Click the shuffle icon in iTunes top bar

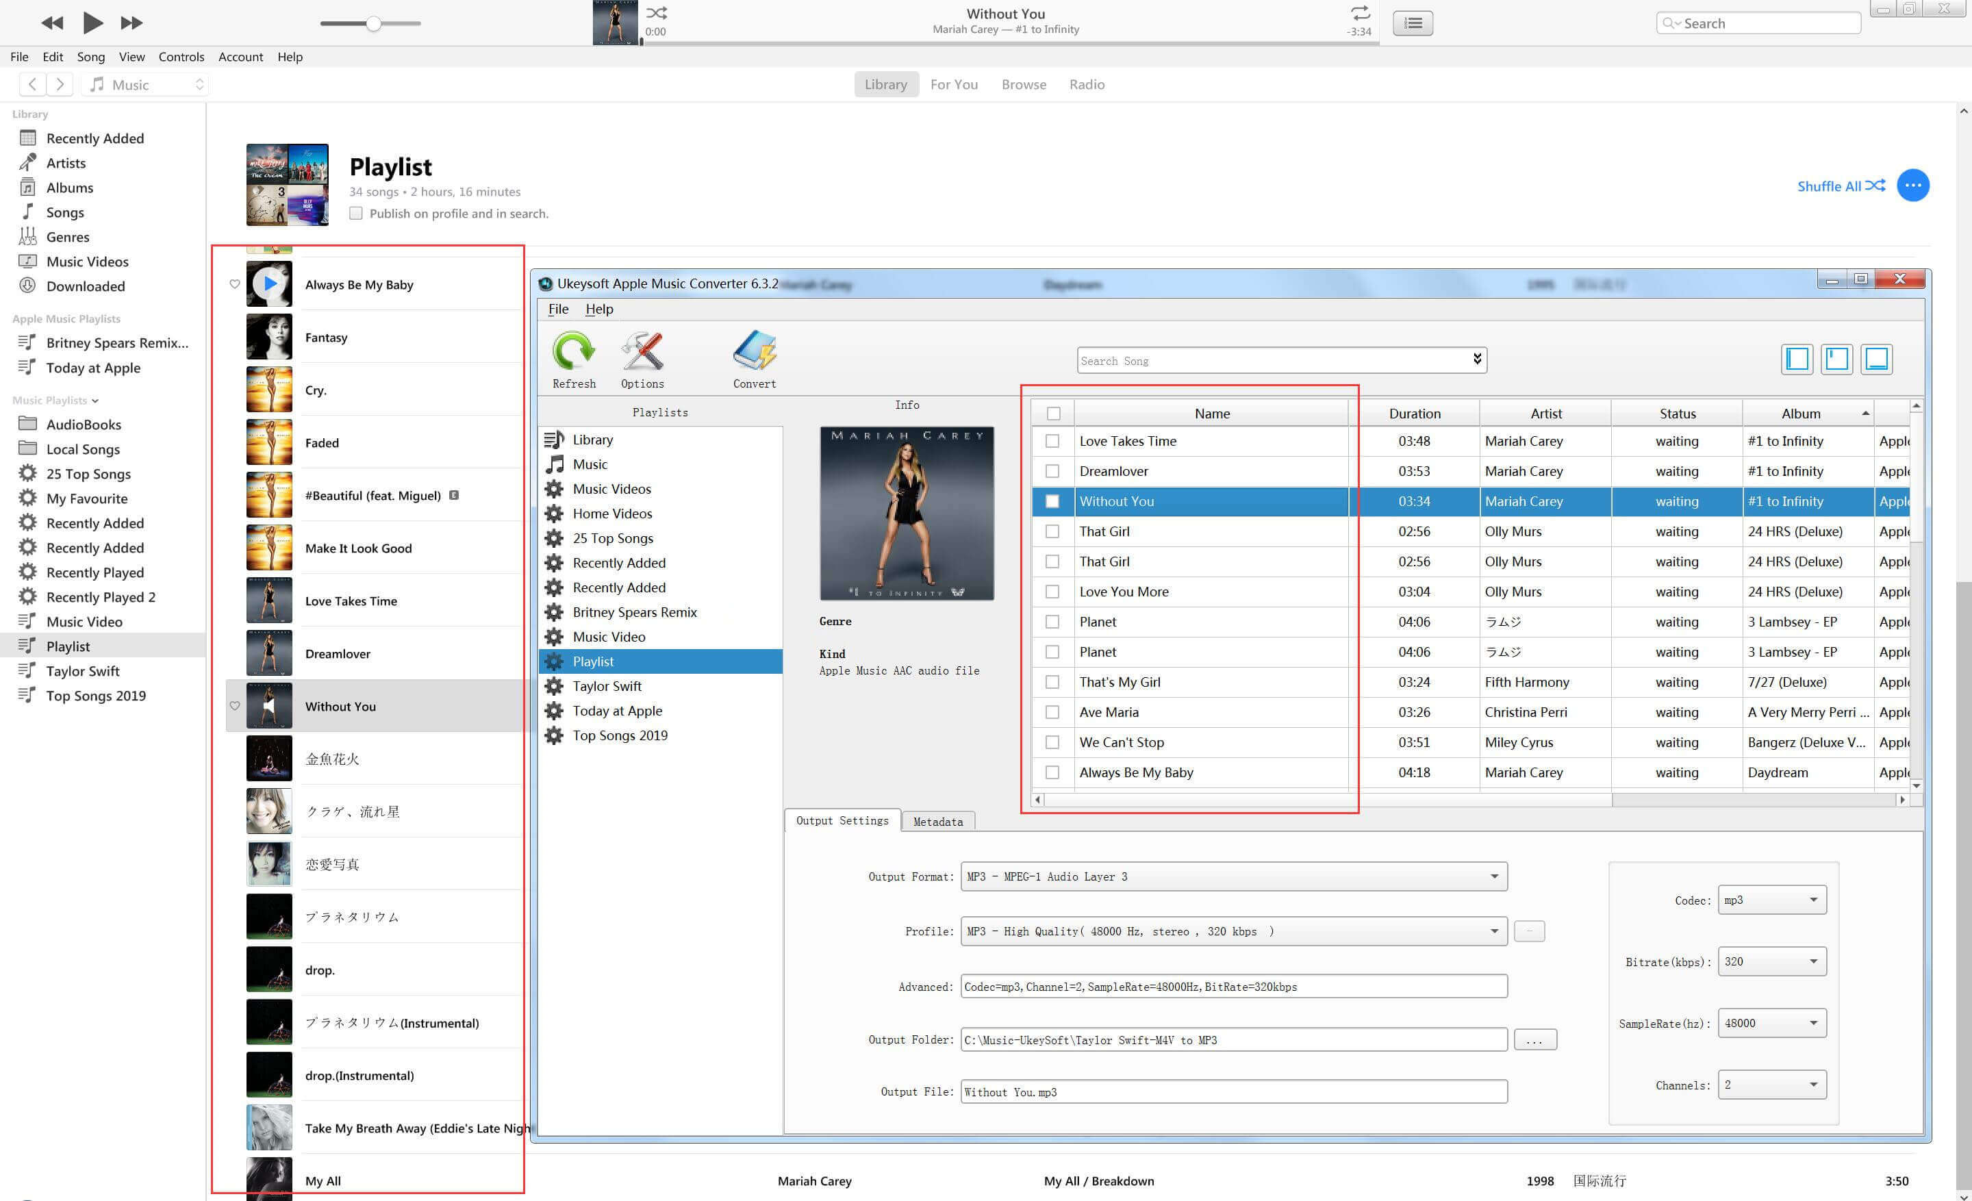click(658, 13)
